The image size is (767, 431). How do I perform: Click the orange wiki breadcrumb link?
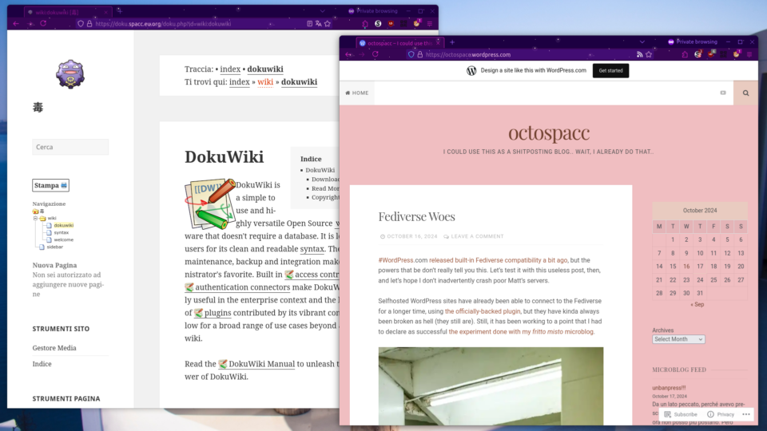point(265,82)
